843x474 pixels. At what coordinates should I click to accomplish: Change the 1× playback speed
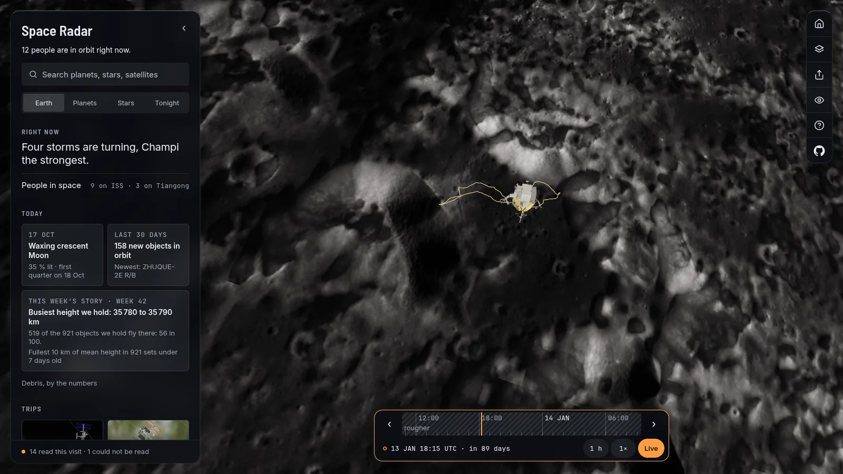click(623, 448)
